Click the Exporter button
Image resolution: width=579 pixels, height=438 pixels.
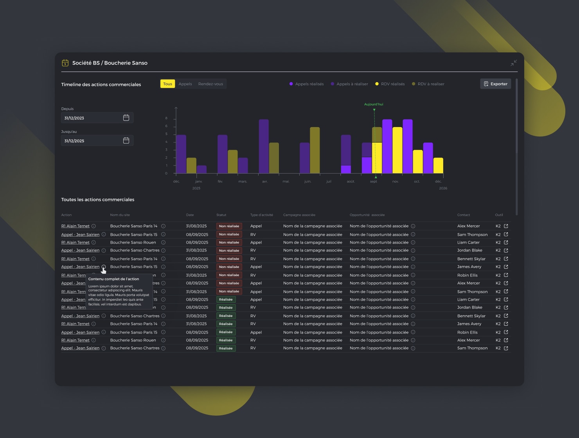coord(495,84)
